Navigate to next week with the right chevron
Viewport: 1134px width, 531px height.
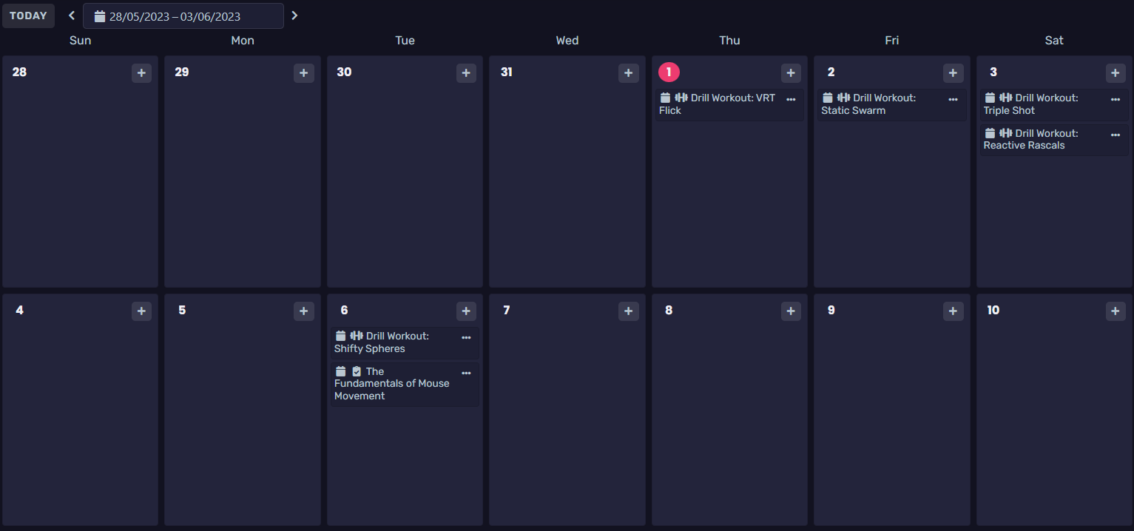pyautogui.click(x=294, y=15)
